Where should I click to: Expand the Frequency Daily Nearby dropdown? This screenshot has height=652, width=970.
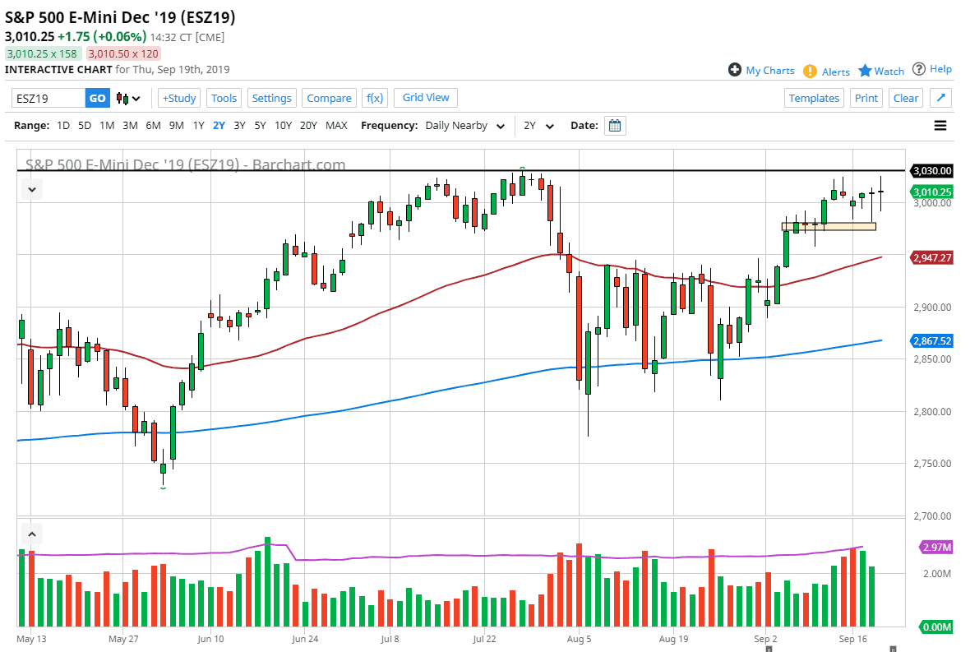[x=464, y=126]
